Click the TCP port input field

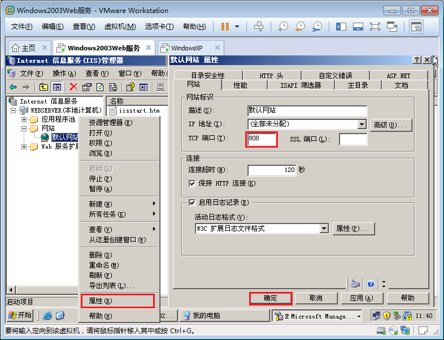pos(262,139)
